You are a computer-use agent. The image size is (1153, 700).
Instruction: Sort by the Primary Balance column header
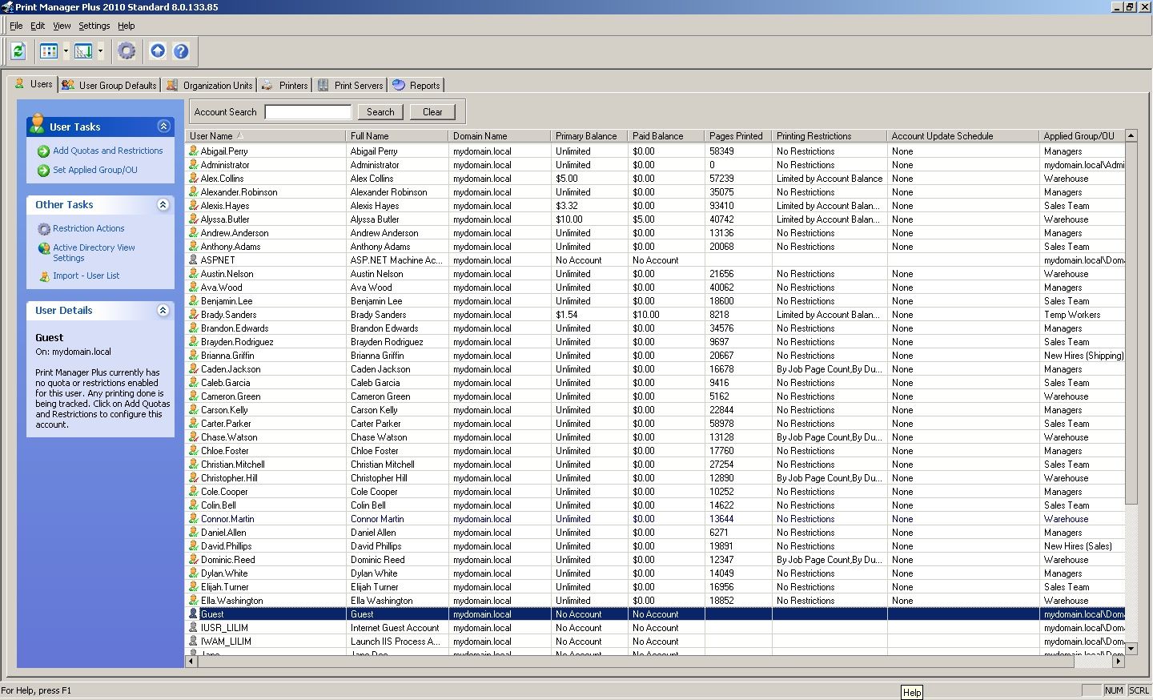tap(589, 136)
